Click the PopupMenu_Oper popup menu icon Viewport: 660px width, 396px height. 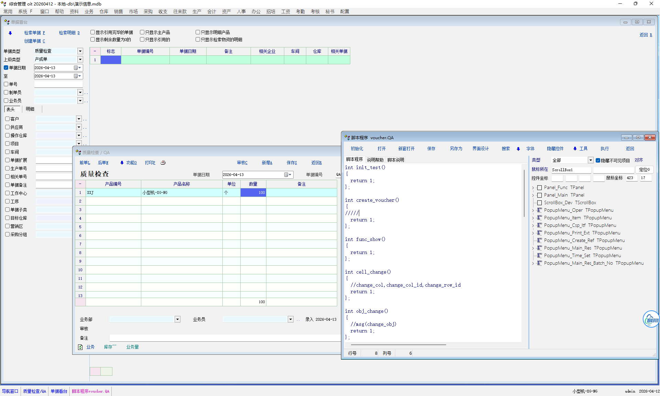click(539, 210)
